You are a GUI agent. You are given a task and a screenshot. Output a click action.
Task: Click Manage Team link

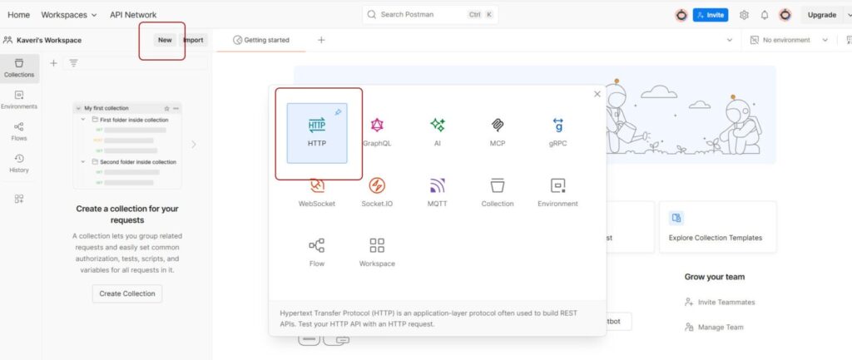(714, 328)
